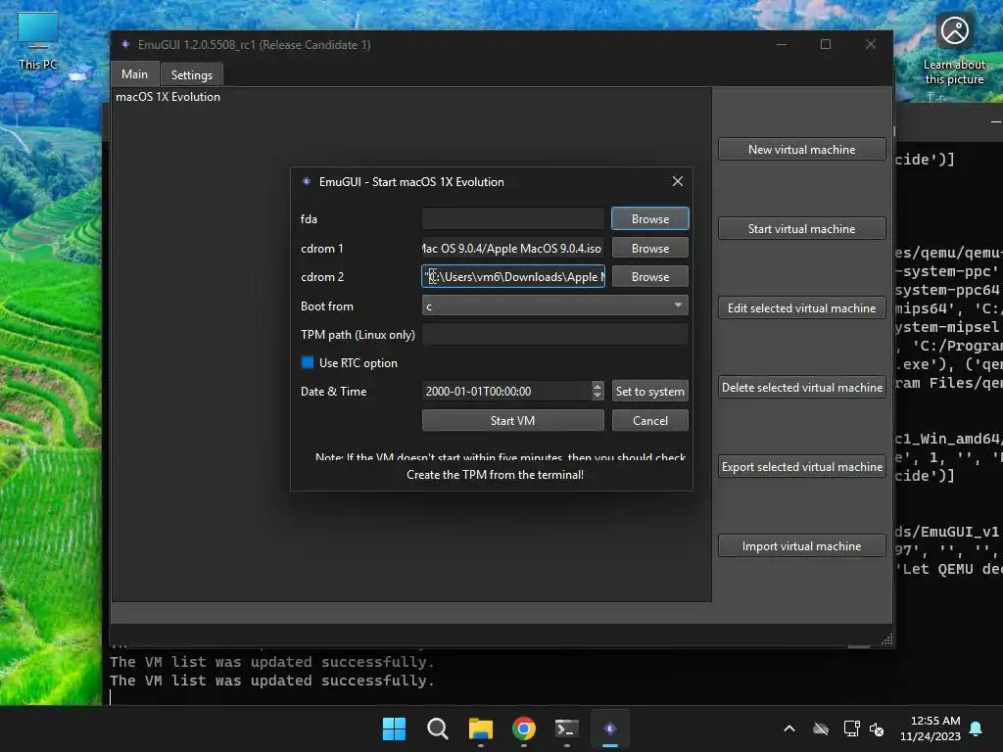Open taskbar Search
1003x752 pixels.
438,728
